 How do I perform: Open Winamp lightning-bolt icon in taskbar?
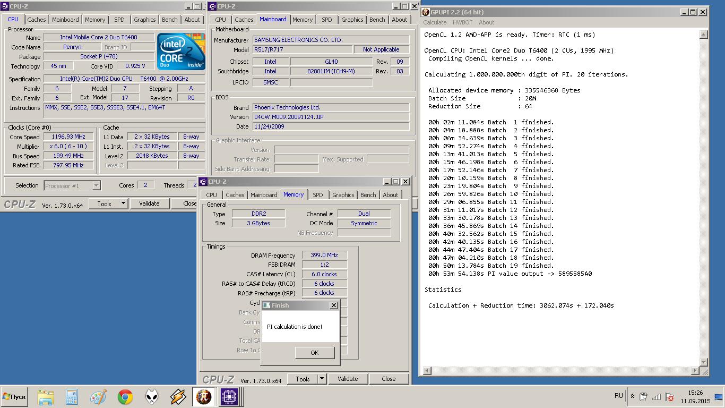coord(178,397)
